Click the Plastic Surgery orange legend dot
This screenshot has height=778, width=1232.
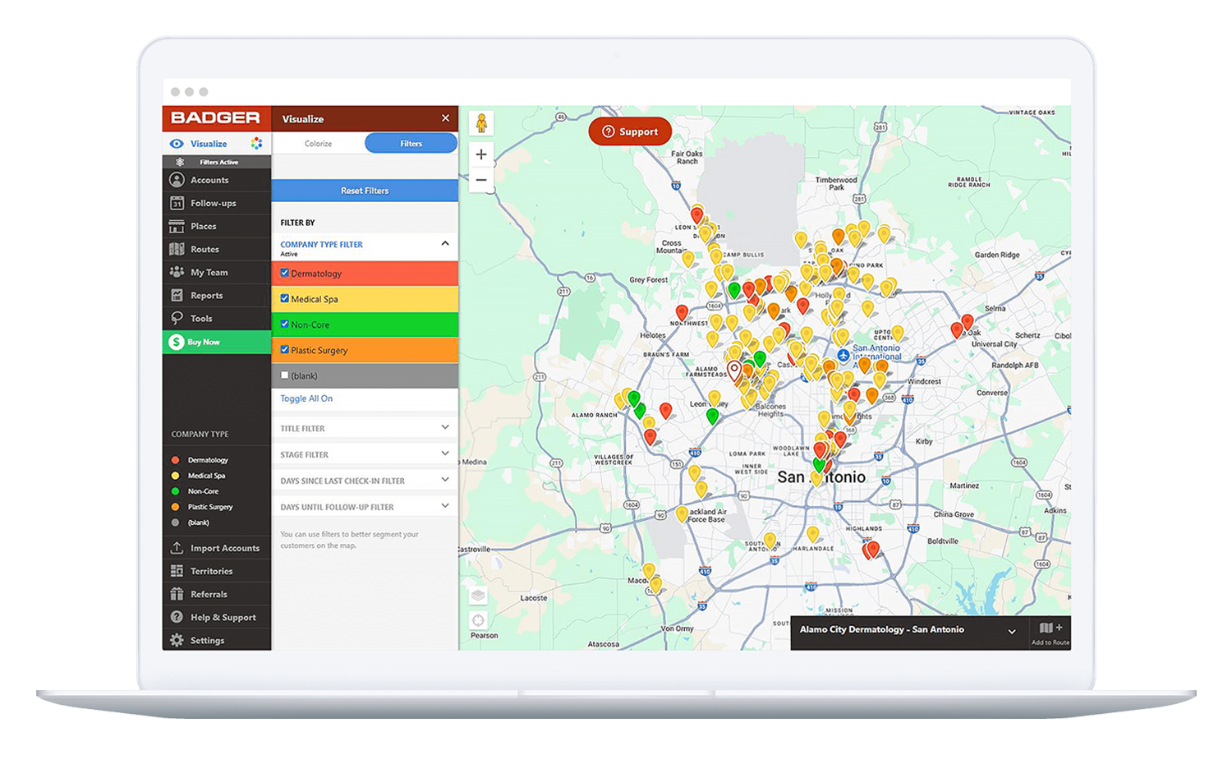tap(175, 507)
